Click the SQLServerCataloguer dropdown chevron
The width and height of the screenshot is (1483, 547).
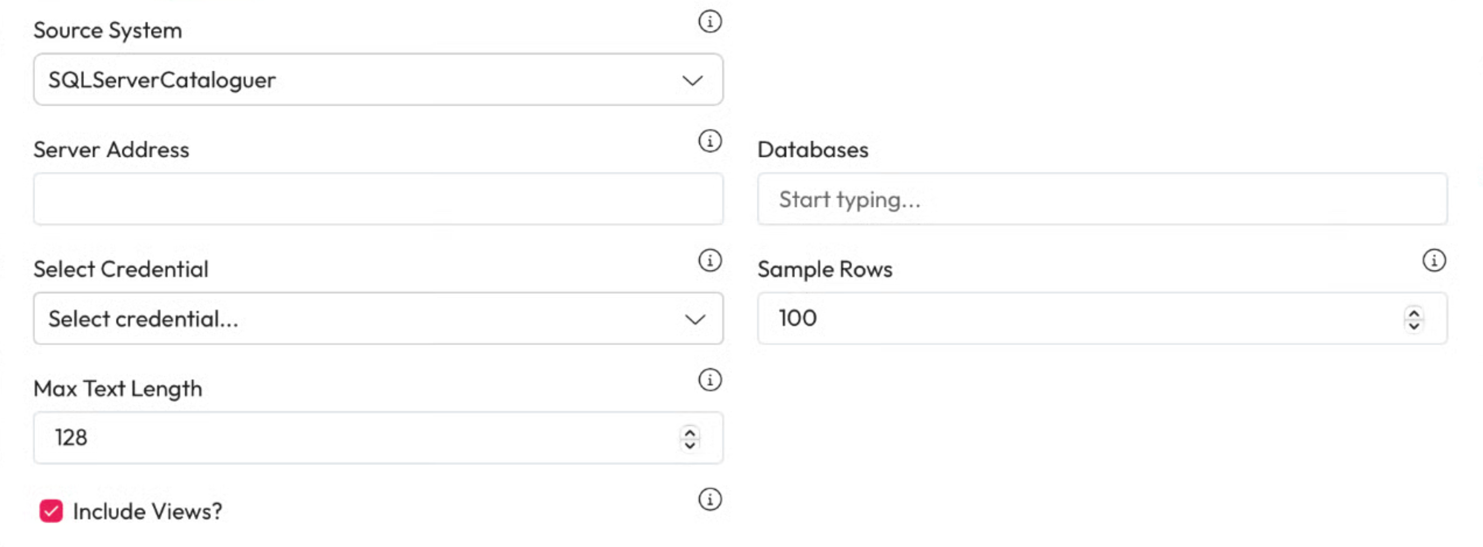click(693, 81)
